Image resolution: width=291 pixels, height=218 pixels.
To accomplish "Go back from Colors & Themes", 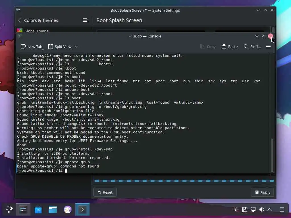I will 20,20.
